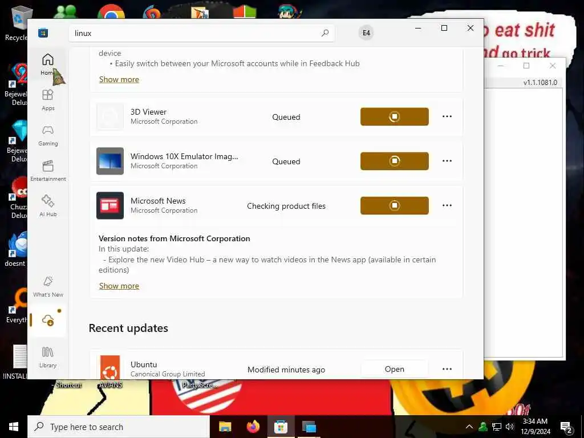
Task: Expand Show more under Microsoft News notes
Action: 119,286
